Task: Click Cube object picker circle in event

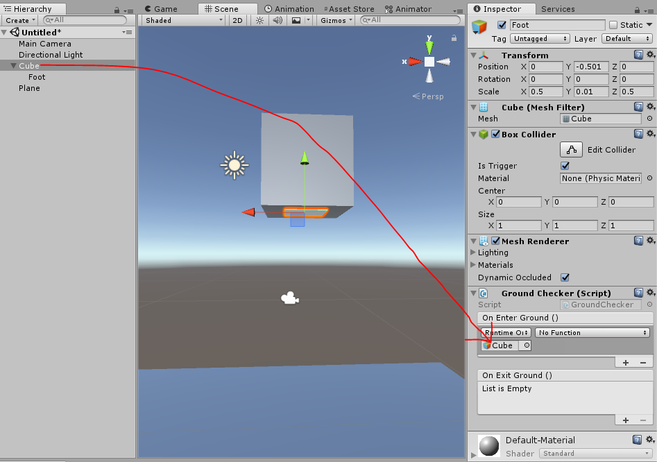Action: pos(527,345)
